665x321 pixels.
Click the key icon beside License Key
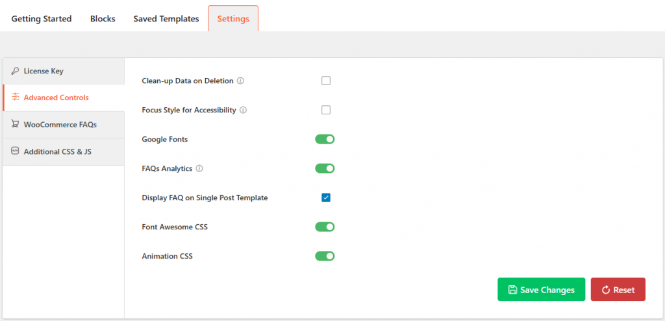point(15,71)
